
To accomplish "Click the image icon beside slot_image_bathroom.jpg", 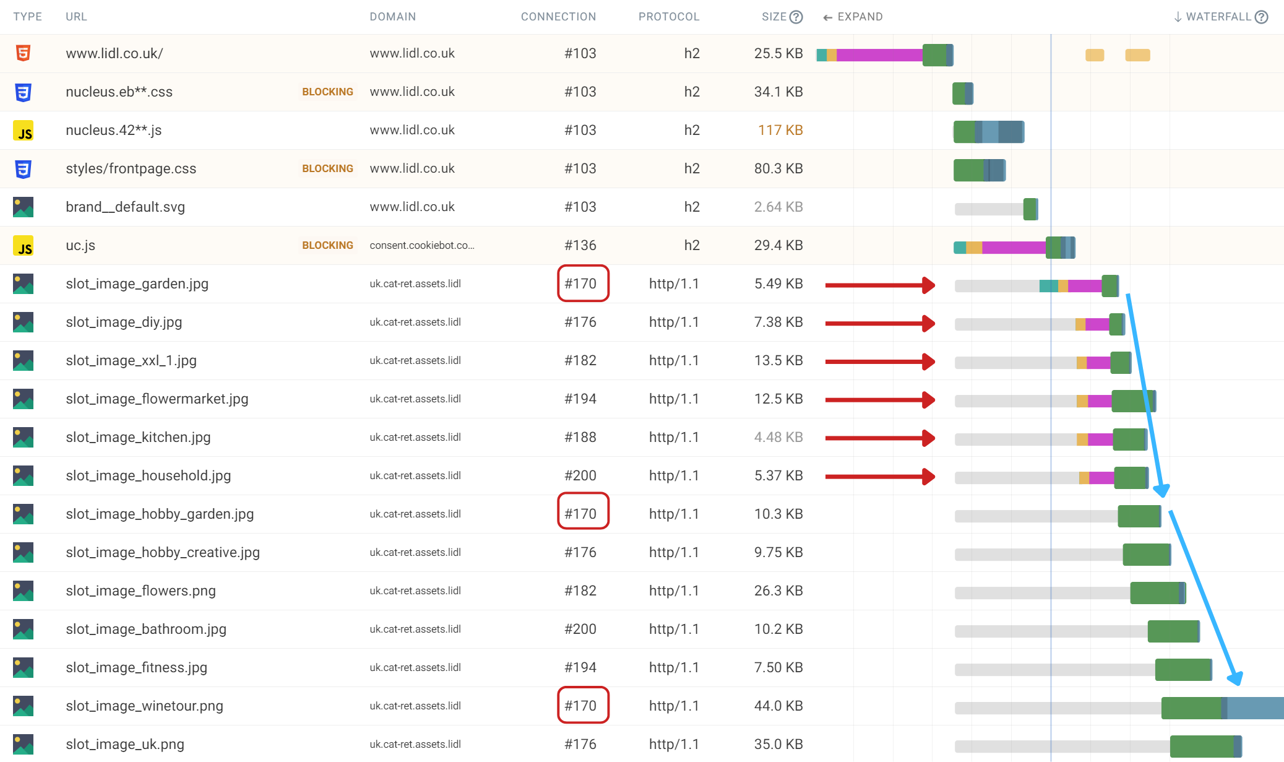I will [24, 630].
